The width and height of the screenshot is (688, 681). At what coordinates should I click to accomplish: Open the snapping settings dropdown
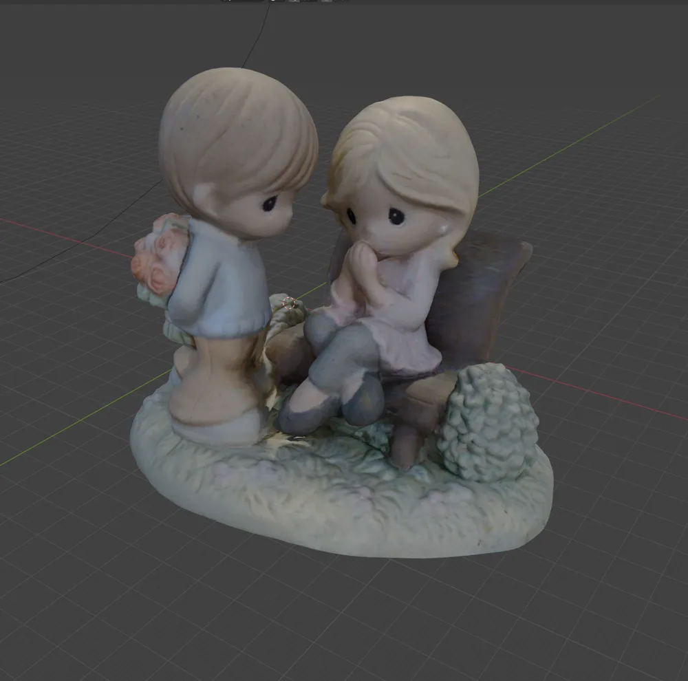(x=281, y=2)
